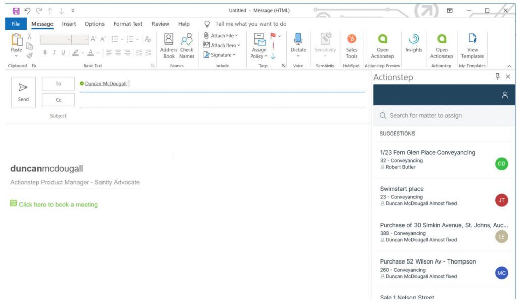517x307 pixels.
Task: Align text left
Action: (109, 52)
